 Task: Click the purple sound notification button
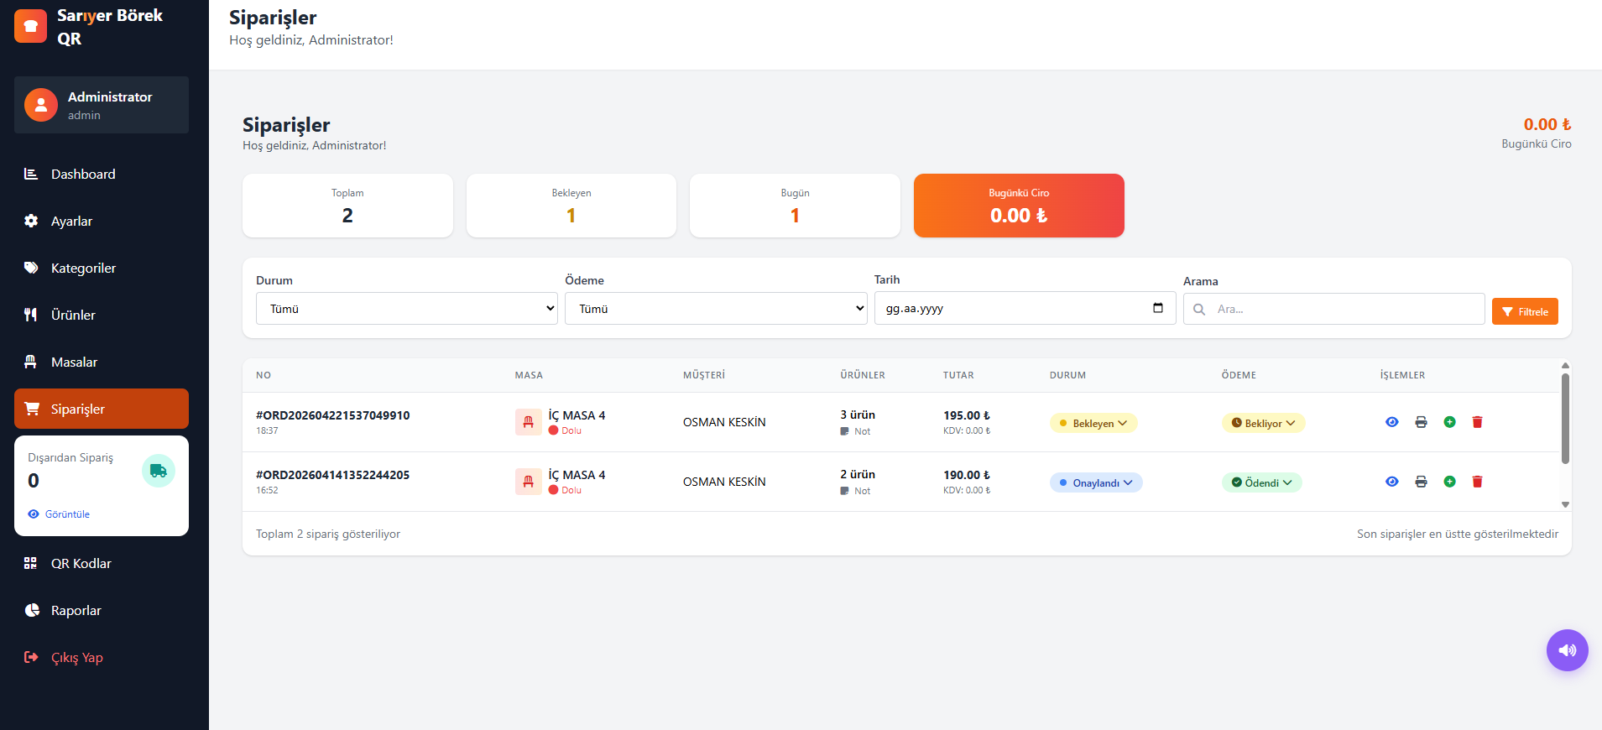click(1567, 650)
